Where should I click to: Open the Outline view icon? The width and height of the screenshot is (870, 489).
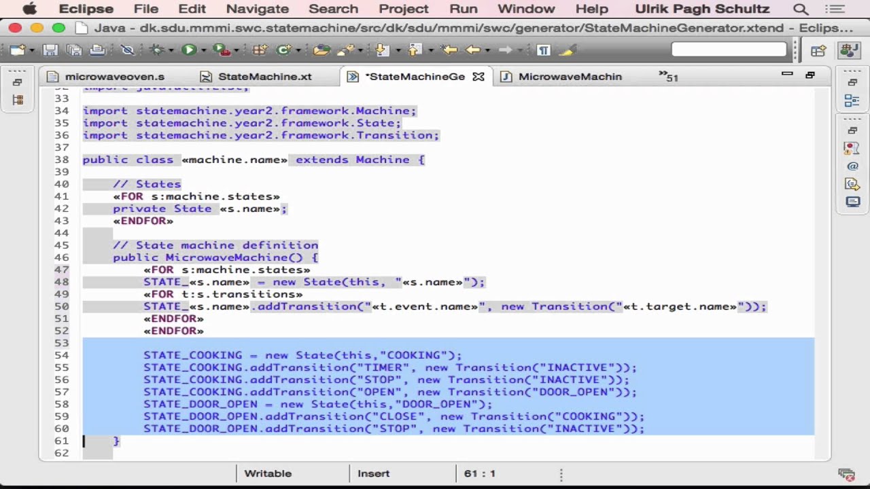pyautogui.click(x=852, y=101)
